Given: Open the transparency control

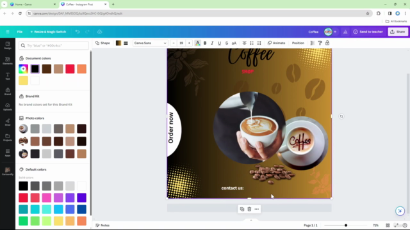Looking at the screenshot, I should pos(313,43).
